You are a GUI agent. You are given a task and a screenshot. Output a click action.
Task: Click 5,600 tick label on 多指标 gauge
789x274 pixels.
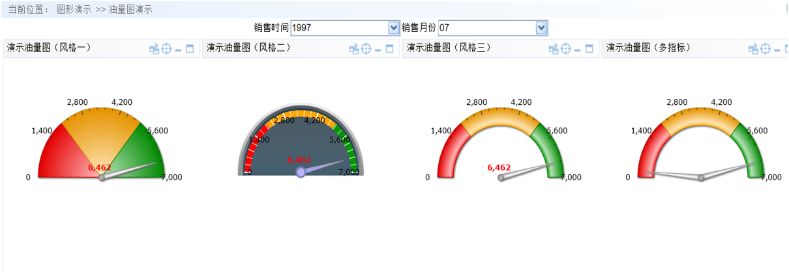pos(757,131)
